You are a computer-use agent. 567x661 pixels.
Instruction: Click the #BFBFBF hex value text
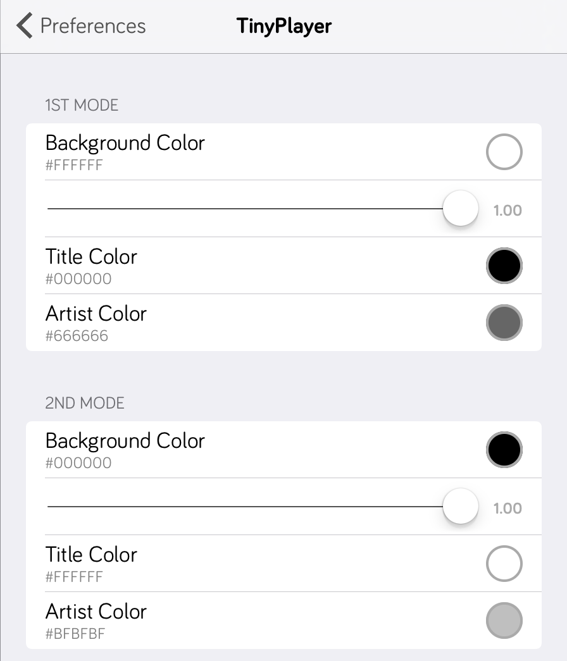[75, 634]
